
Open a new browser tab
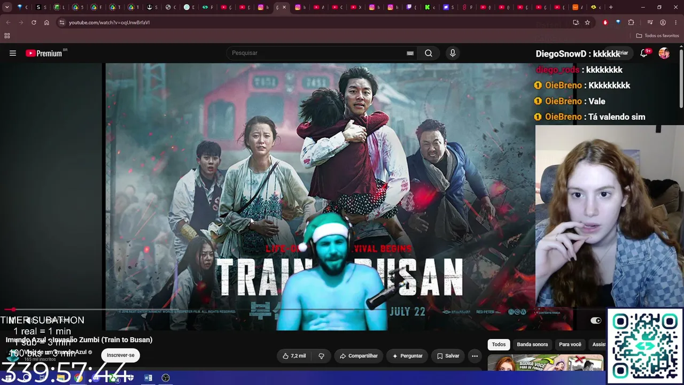[x=611, y=7]
